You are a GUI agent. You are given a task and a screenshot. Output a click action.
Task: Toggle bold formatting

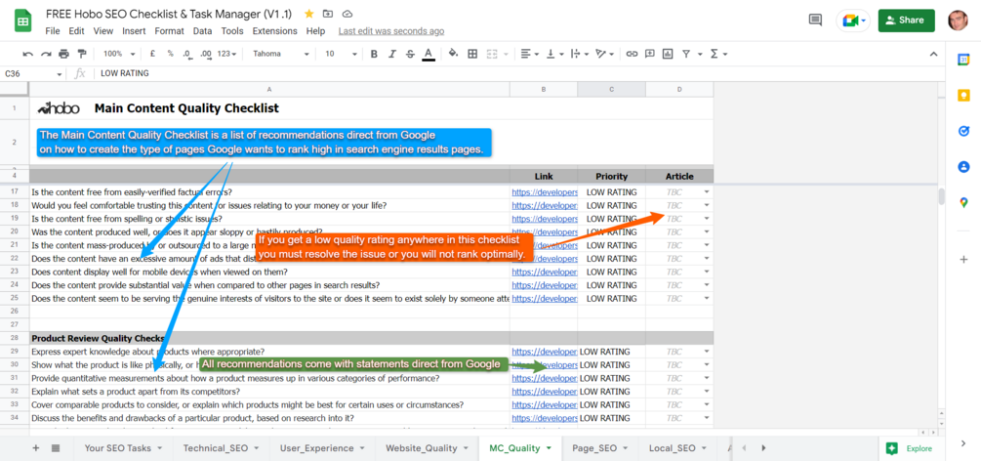[374, 54]
